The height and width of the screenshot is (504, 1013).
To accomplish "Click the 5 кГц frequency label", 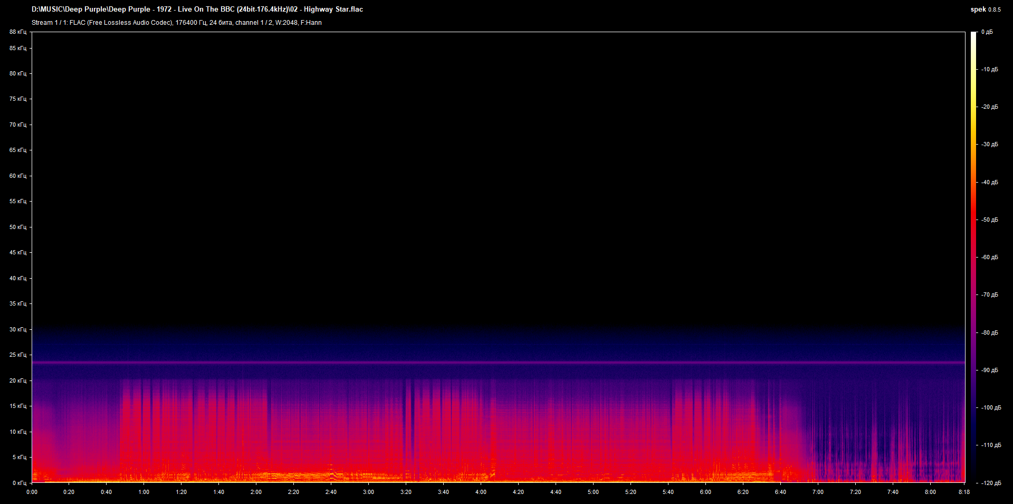I will [18, 458].
